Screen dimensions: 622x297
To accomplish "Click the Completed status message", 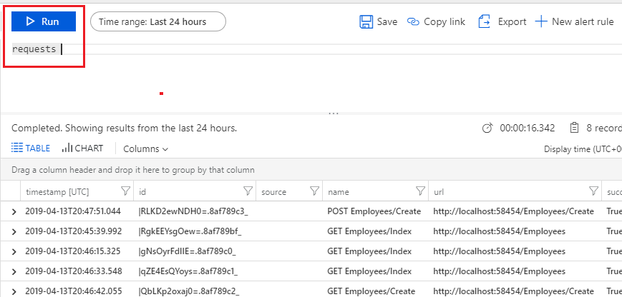I will [x=124, y=128].
